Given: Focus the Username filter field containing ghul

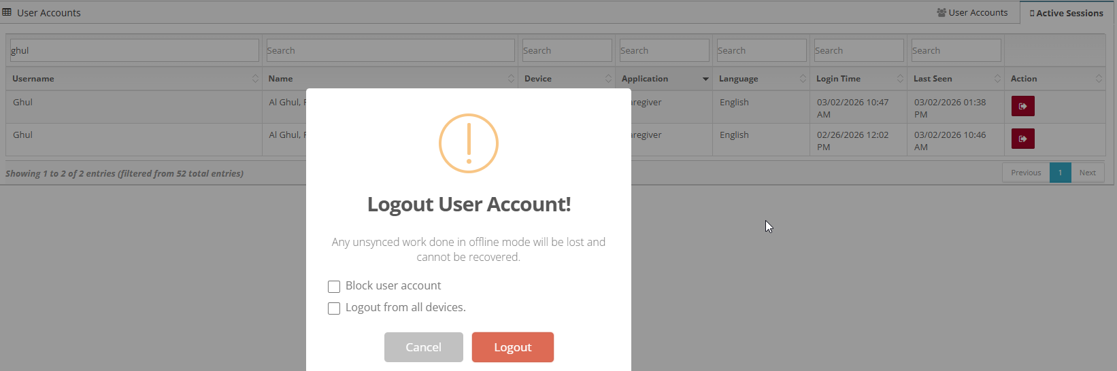Looking at the screenshot, I should point(134,50).
